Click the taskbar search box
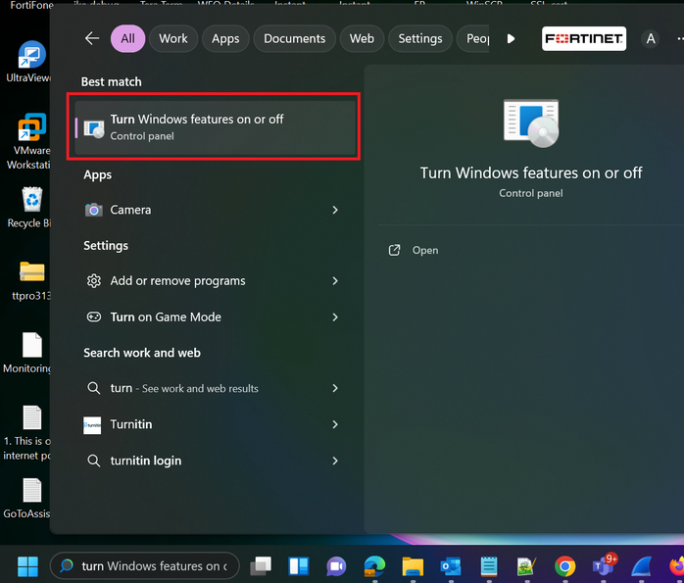This screenshot has width=684, height=583. click(x=145, y=566)
